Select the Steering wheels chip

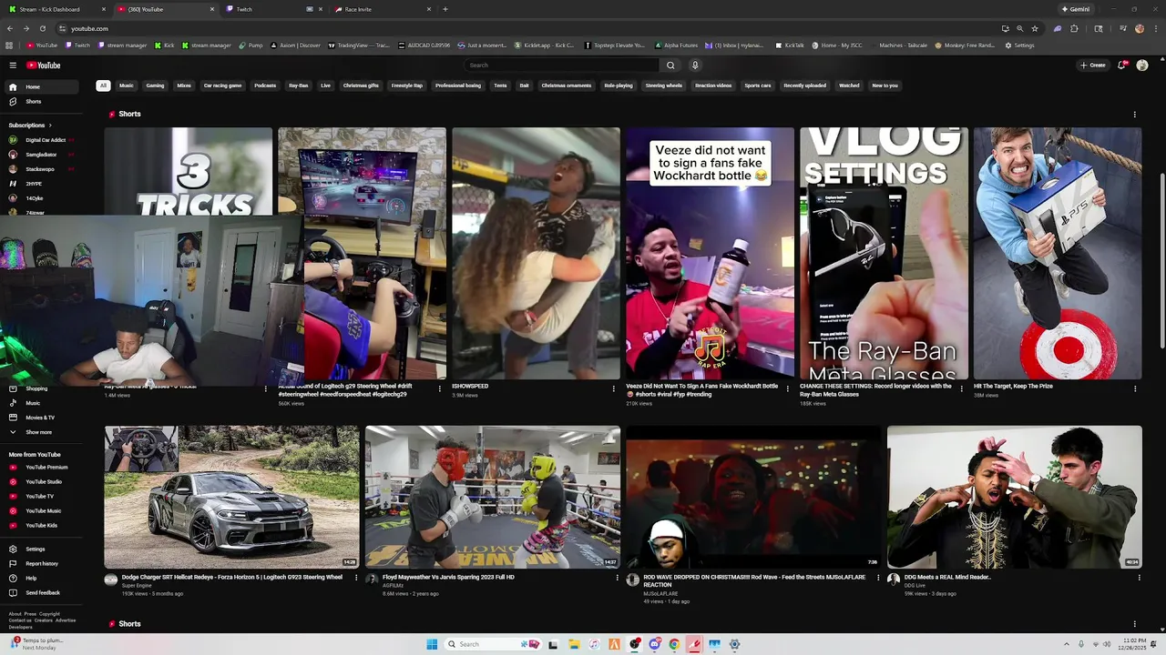(x=663, y=86)
